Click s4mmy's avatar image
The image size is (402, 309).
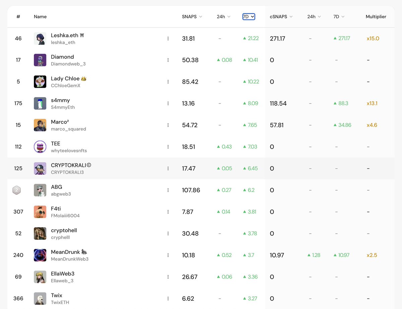40,103
